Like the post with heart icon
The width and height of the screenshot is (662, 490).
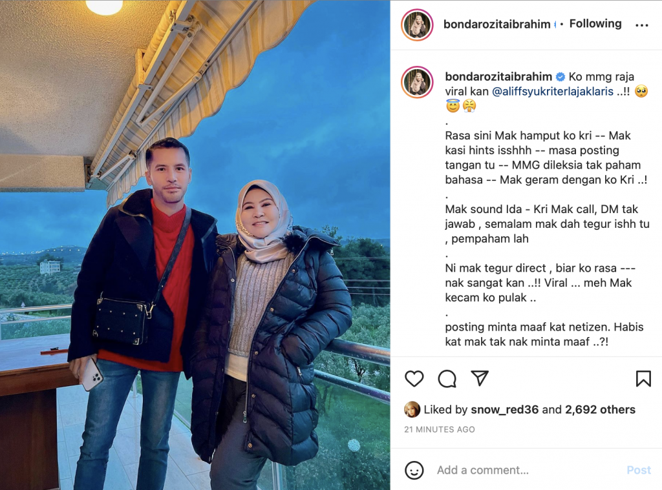[414, 378]
